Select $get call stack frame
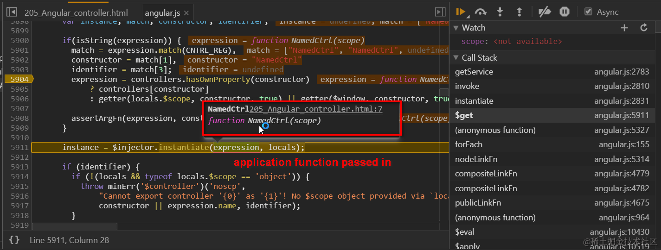This screenshot has width=661, height=250. coord(552,115)
